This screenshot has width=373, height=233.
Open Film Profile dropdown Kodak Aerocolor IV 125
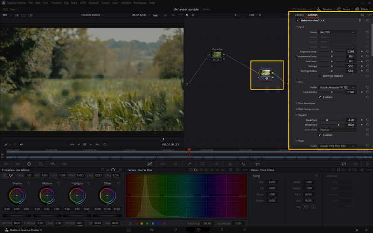[337, 87]
